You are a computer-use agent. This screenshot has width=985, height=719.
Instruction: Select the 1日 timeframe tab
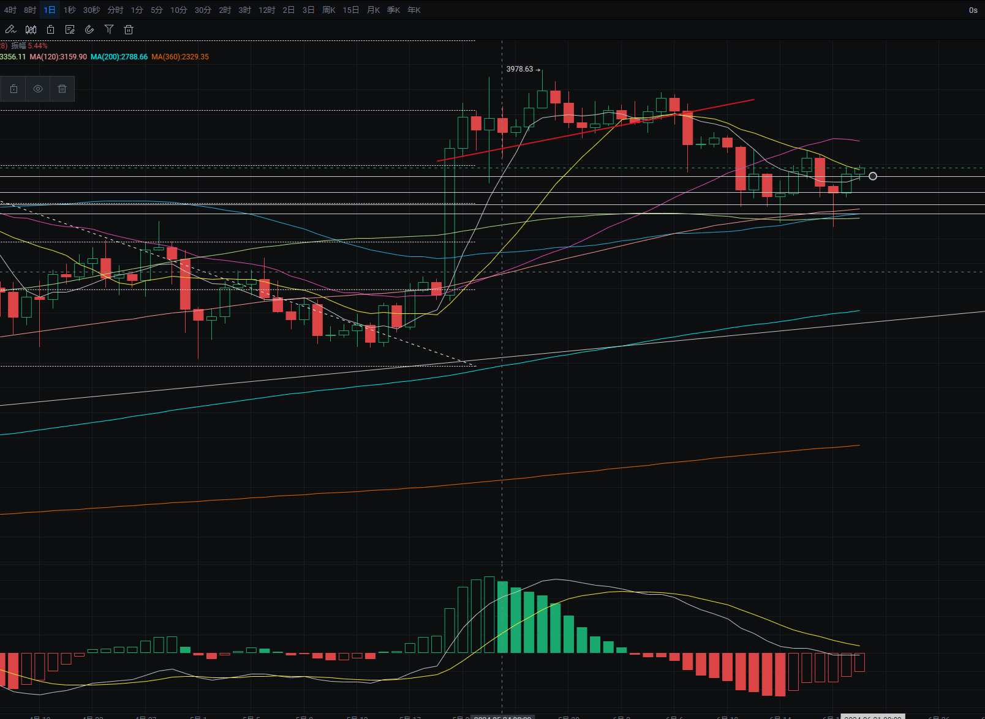[50, 10]
